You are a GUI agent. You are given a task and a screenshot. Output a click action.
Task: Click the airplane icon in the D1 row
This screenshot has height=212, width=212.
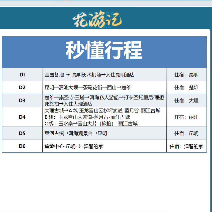coord(68,75)
